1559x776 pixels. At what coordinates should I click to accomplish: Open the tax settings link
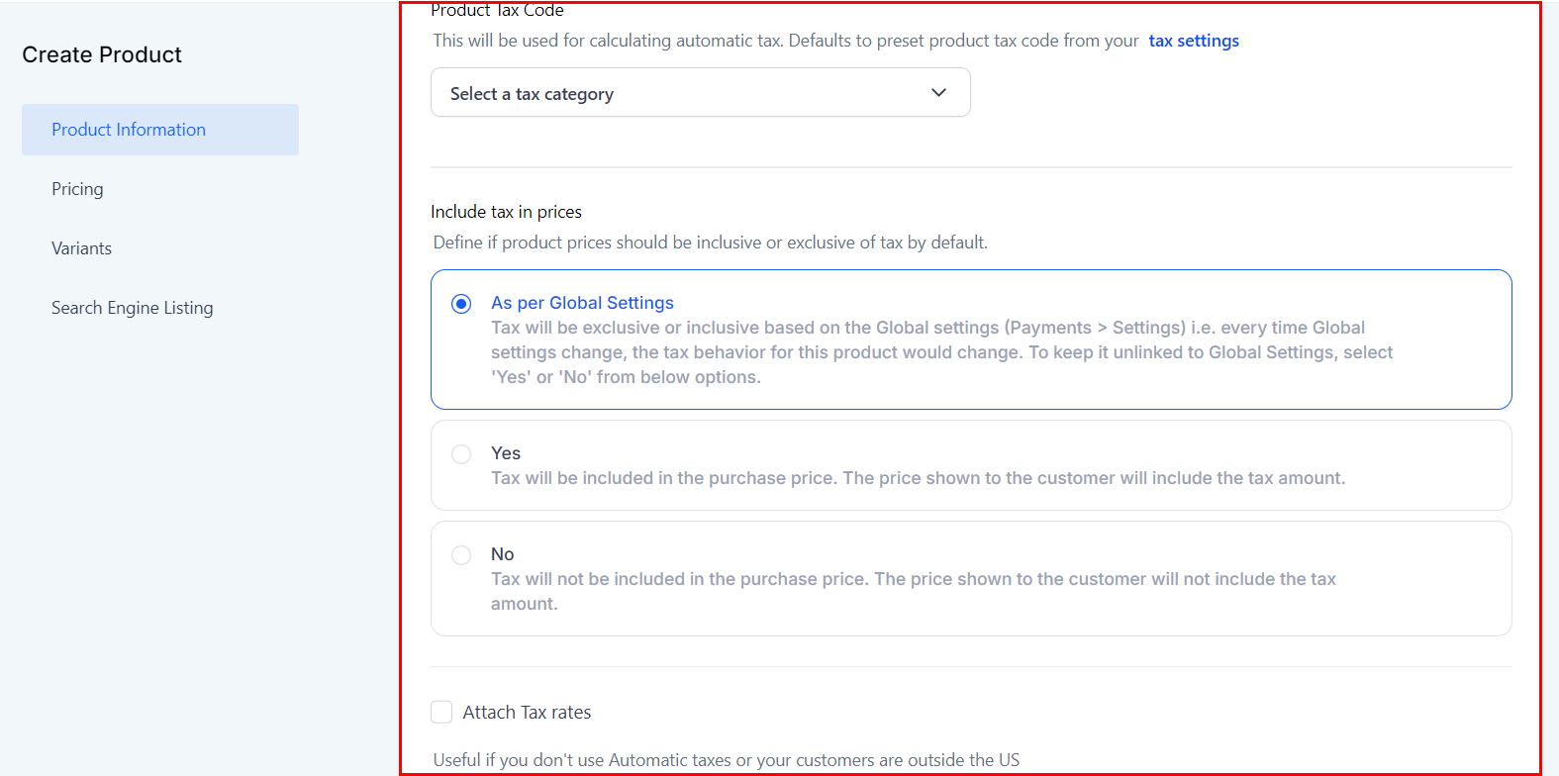(1193, 41)
